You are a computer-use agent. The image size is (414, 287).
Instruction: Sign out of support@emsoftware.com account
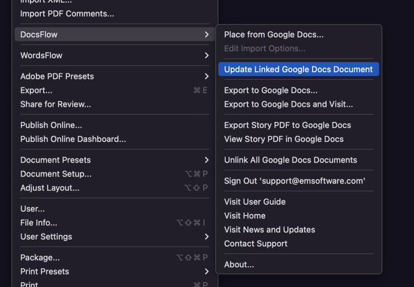point(294,181)
